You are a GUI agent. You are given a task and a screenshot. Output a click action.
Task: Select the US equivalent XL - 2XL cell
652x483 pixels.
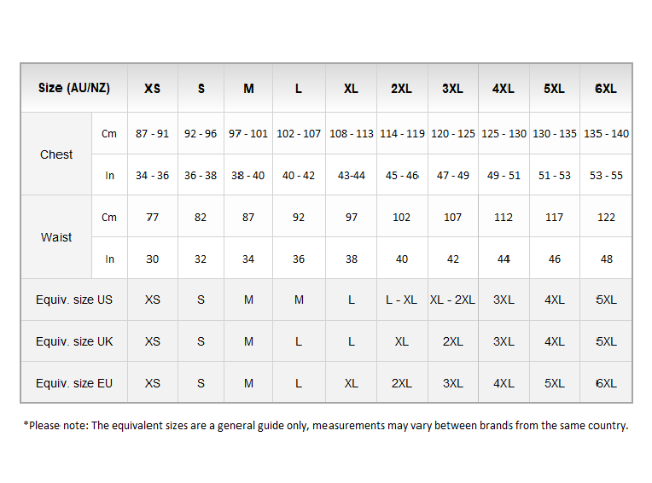(452, 300)
